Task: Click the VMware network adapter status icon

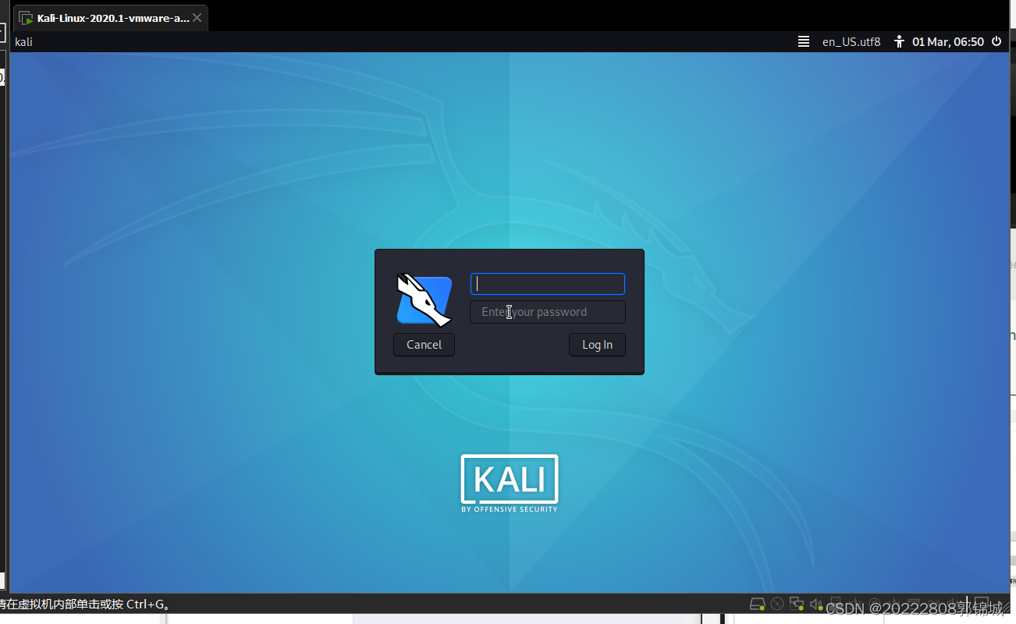Action: click(x=797, y=604)
